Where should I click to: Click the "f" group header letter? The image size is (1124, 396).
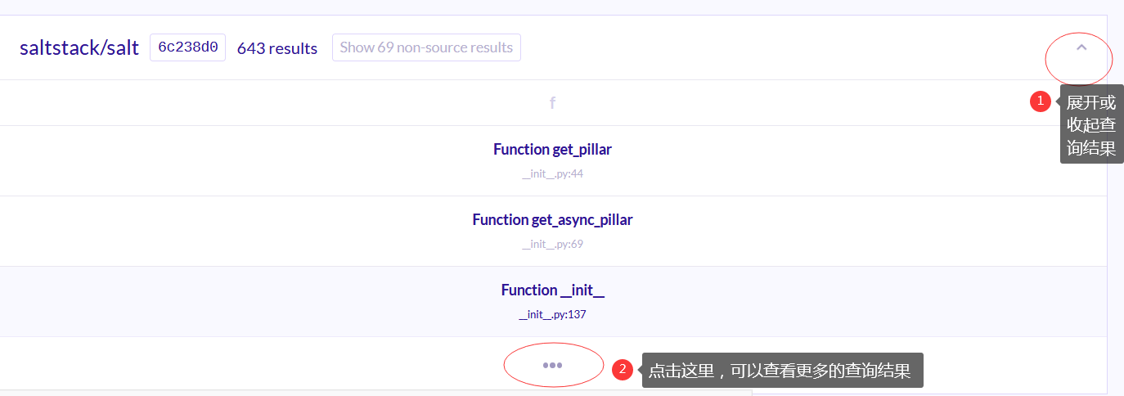(552, 103)
